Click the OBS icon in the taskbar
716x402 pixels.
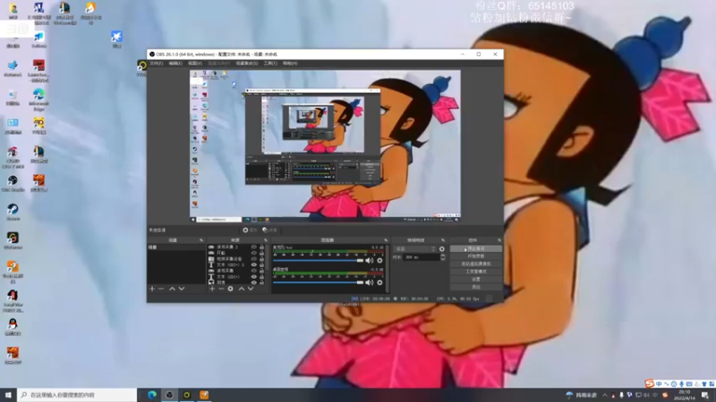point(169,395)
